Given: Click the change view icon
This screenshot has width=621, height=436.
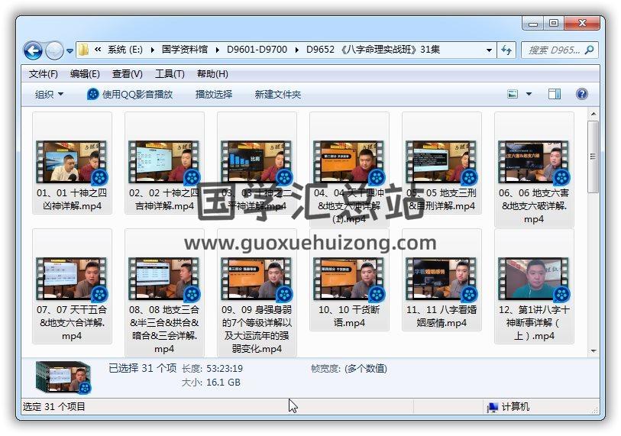Looking at the screenshot, I should tap(513, 95).
